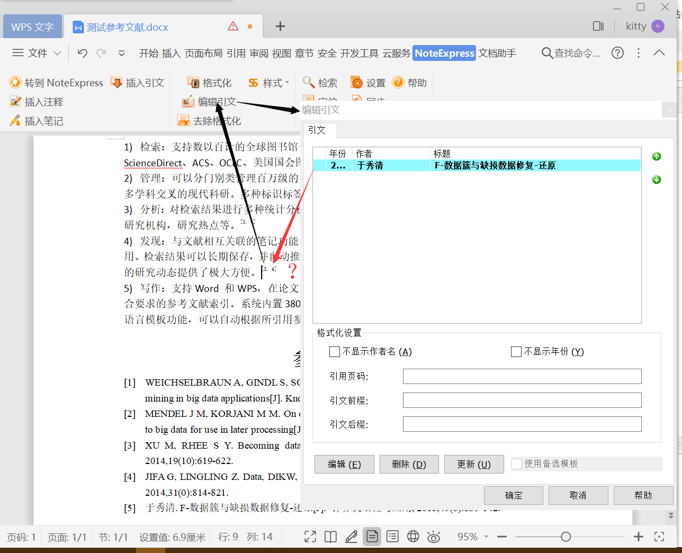The height and width of the screenshot is (553, 682).
Task: Open a new tab with the plus button
Action: [280, 26]
